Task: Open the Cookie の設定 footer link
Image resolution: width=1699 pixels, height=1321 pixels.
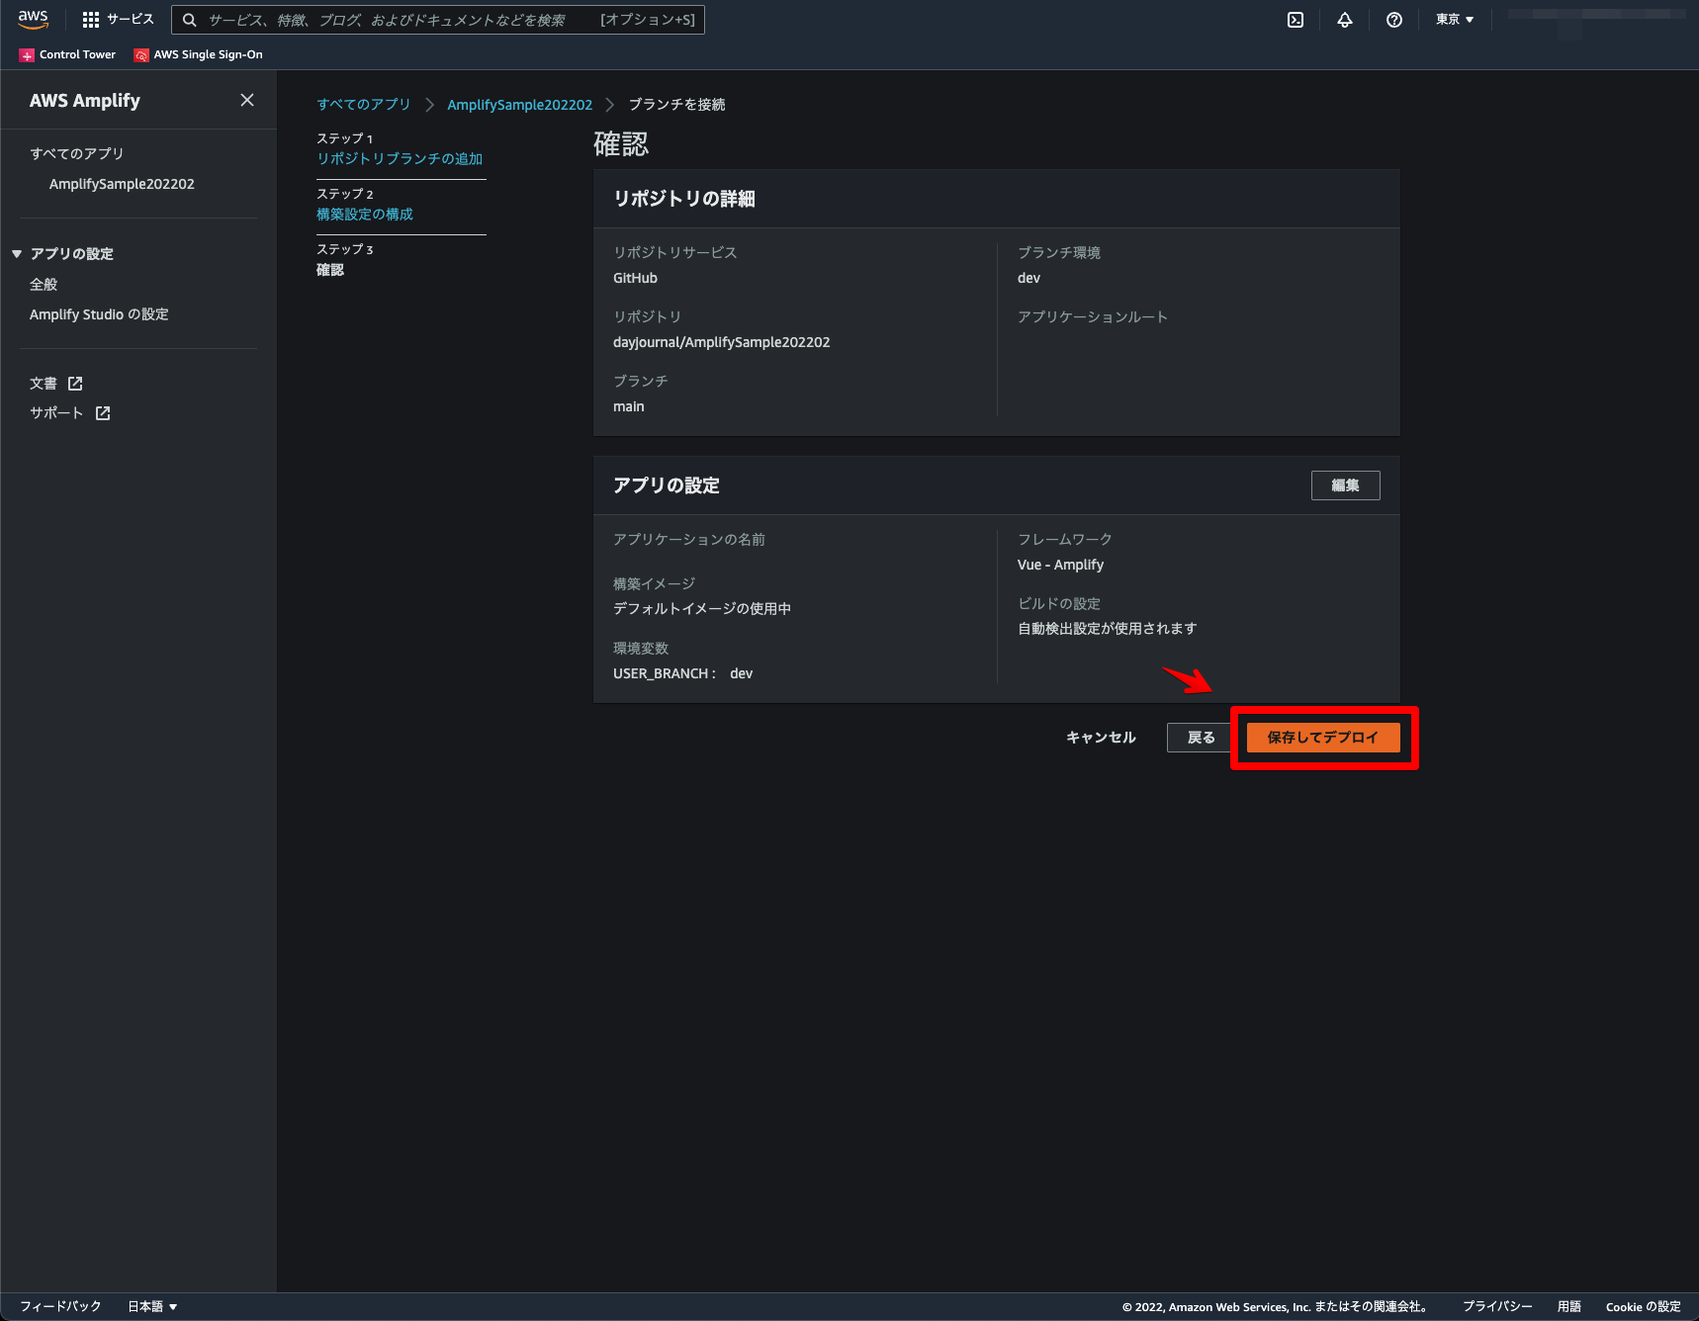Action: [1643, 1306]
